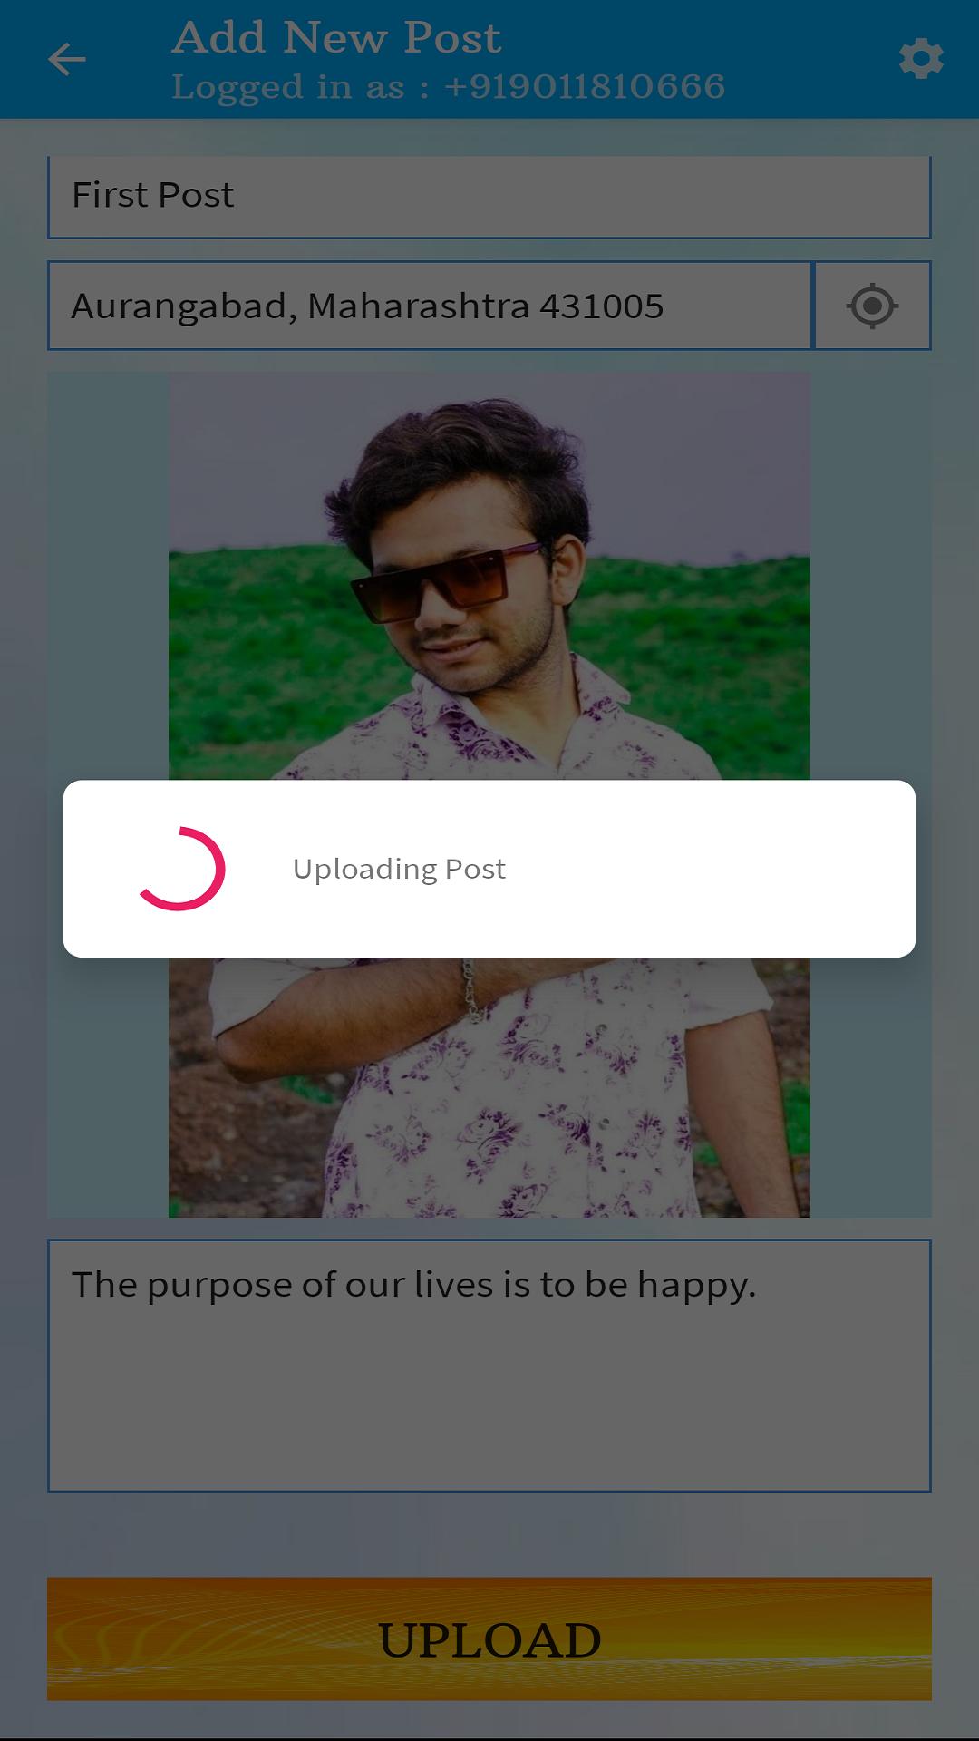Select the Aurangabad, Maharashtra location field

[430, 306]
